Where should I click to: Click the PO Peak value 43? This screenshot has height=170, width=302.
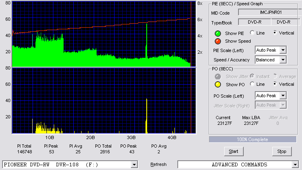[132, 152]
